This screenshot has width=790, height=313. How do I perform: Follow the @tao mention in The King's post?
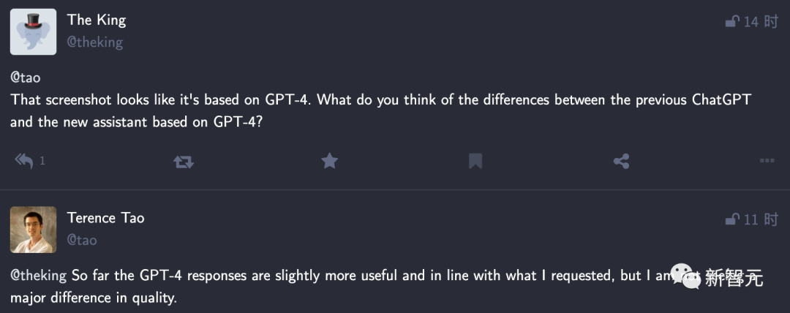pyautogui.click(x=26, y=77)
